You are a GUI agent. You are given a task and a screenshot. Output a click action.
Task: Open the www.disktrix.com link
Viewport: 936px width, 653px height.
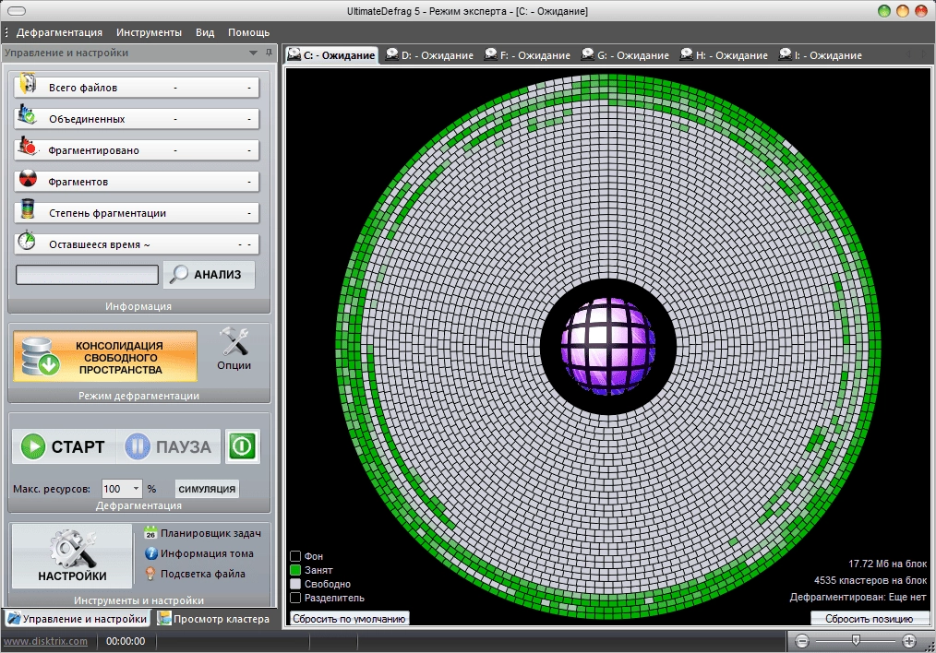click(45, 641)
